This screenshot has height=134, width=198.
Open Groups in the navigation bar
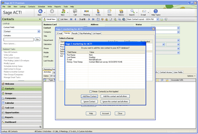(21, 94)
